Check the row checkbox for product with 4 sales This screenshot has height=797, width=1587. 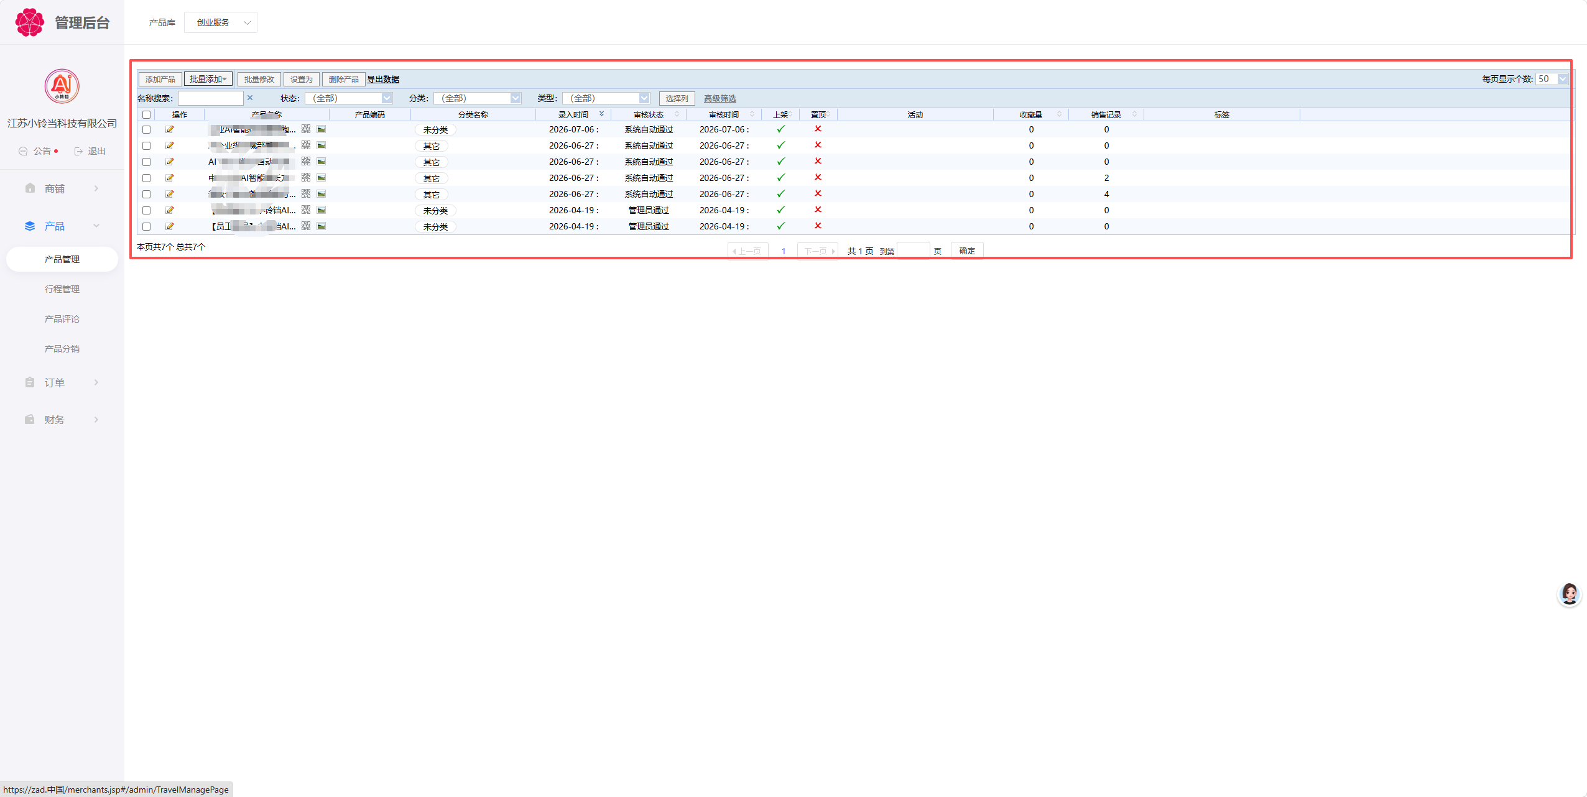coord(146,194)
